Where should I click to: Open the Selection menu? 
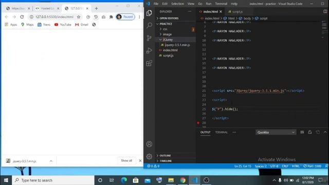click(x=177, y=4)
